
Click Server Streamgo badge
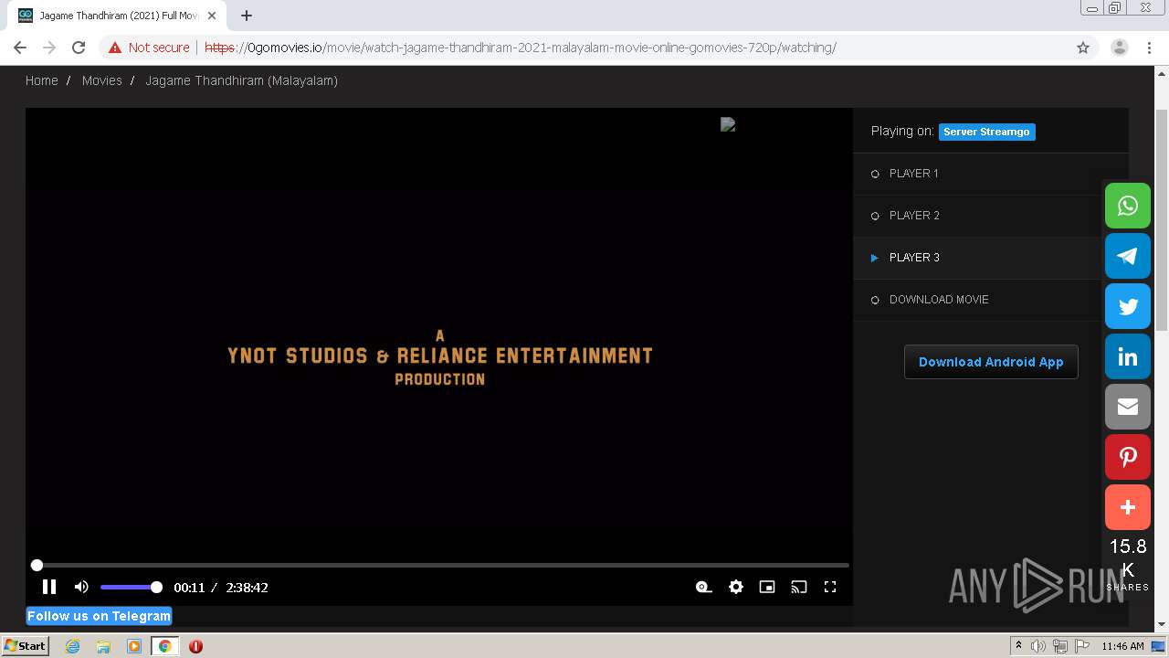click(x=986, y=132)
